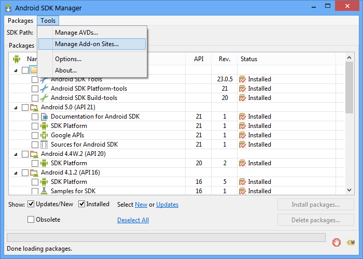Toggle the Installed show checkbox
Screen dimensions: 363x259
[81, 204]
